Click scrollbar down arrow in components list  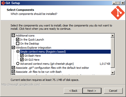(112, 73)
